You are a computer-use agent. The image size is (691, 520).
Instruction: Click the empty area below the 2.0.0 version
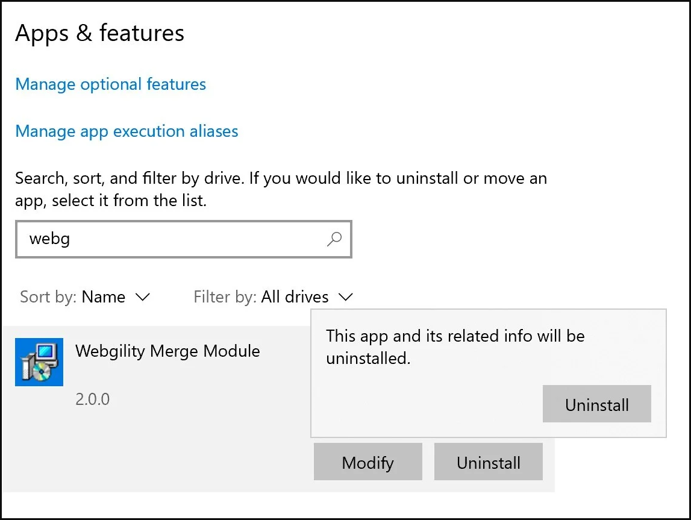[151, 452]
